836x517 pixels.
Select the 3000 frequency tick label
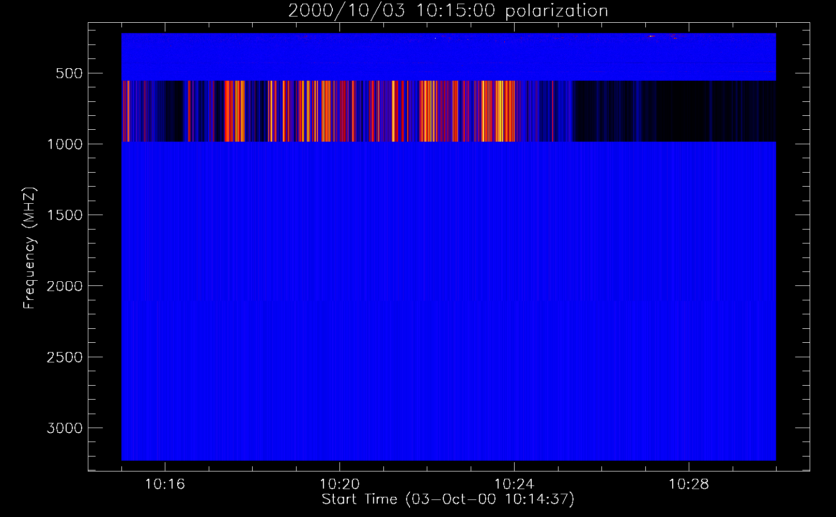coord(65,428)
